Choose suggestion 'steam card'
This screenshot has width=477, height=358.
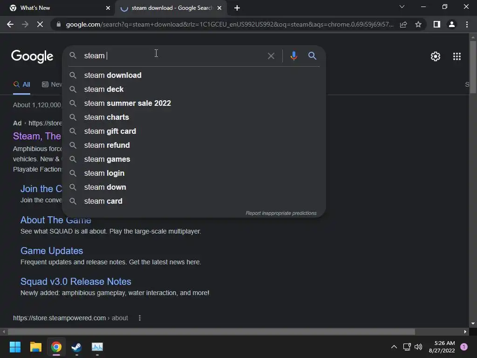tap(194, 201)
